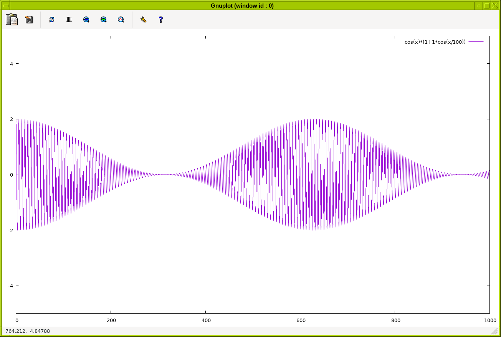Click the mouse coordinates in status bar
Screen dimensions: 501x337
(x=28, y=331)
